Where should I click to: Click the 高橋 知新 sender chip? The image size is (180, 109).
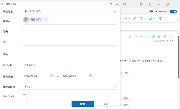(36, 20)
